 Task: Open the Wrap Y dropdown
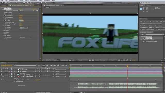coord(24,29)
